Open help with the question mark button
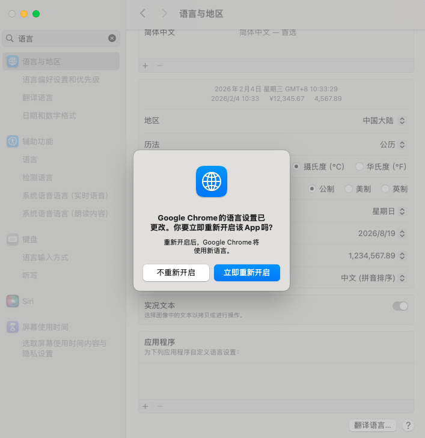 [x=408, y=425]
